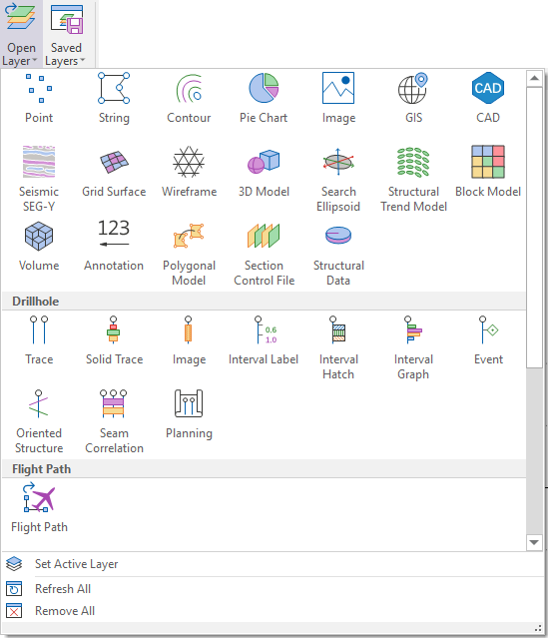548x638 pixels.
Task: Click the gallery resize grip corner
Action: [x=538, y=628]
